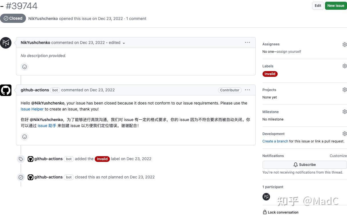Open the Projects settings gear
Image resolution: width=347 pixels, height=215 pixels.
(x=344, y=90)
